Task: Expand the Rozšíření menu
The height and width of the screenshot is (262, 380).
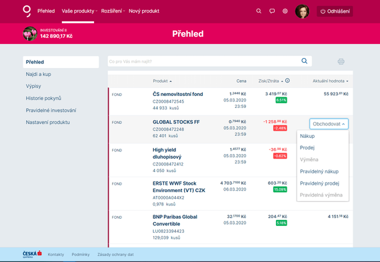Action: pos(113,11)
